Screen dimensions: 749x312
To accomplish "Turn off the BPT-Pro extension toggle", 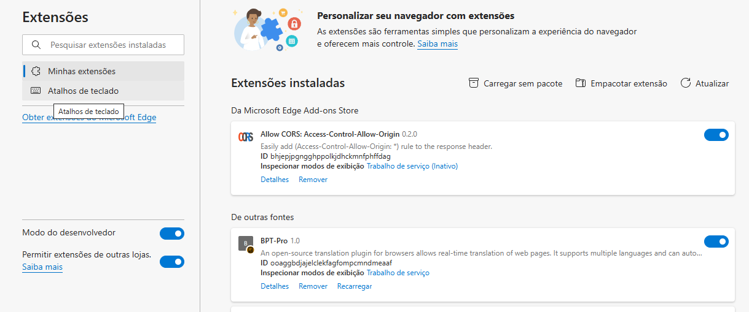I will click(716, 242).
